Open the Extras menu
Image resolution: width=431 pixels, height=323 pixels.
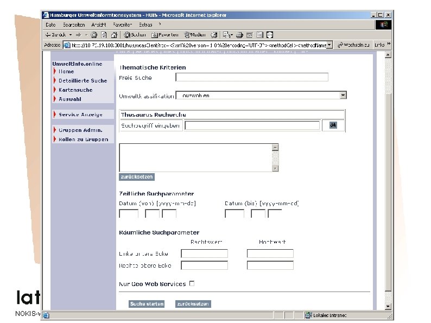[145, 25]
